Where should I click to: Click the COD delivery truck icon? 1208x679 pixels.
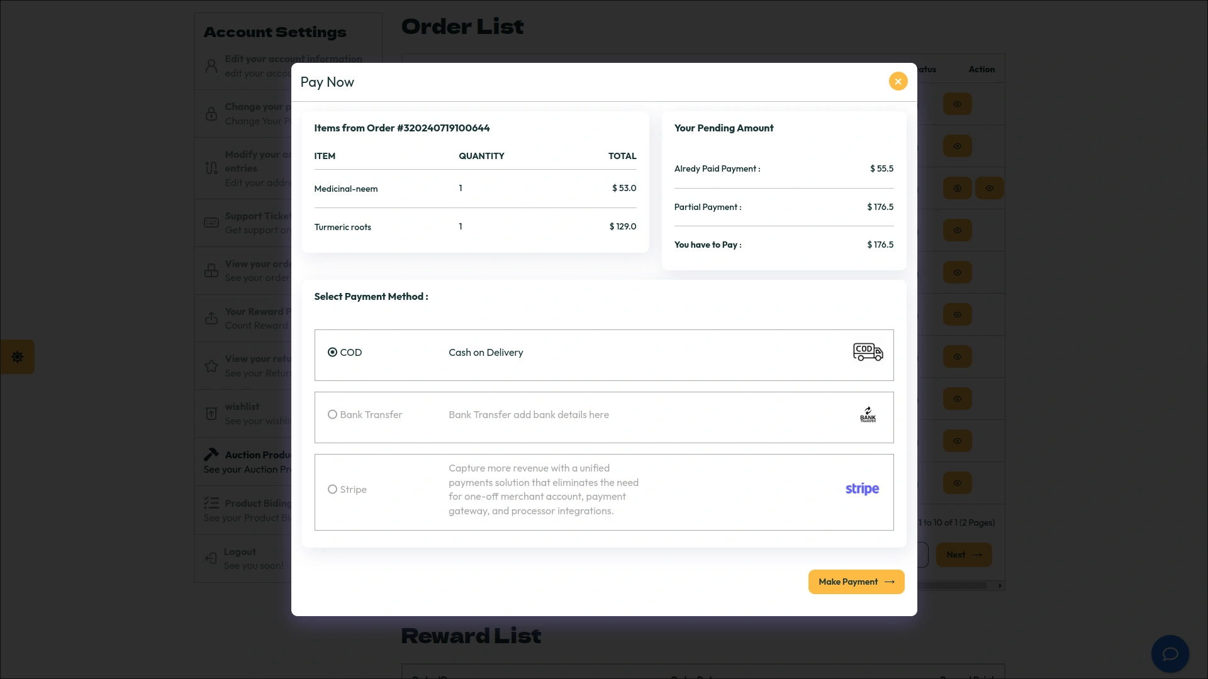(868, 352)
